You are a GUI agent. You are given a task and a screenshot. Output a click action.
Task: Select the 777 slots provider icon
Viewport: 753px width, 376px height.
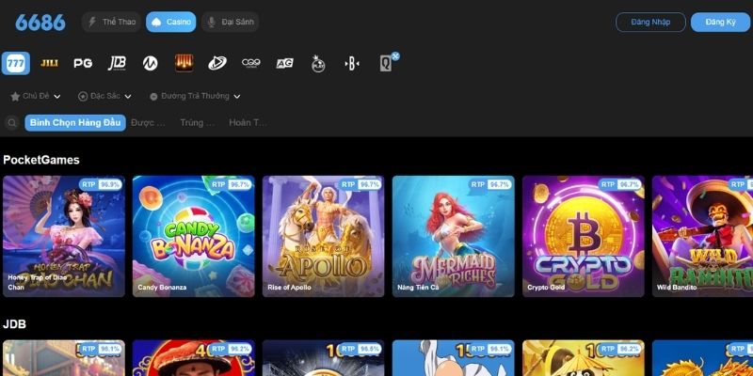coord(16,63)
